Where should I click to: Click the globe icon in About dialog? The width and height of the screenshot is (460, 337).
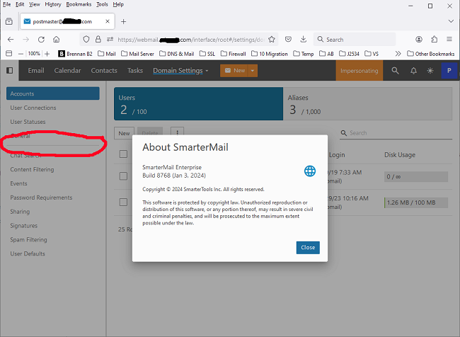(309, 171)
